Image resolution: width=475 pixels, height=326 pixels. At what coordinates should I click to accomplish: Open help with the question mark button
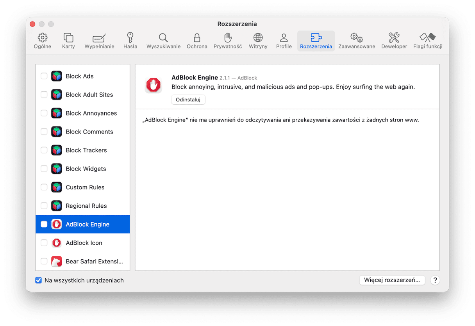(x=435, y=280)
